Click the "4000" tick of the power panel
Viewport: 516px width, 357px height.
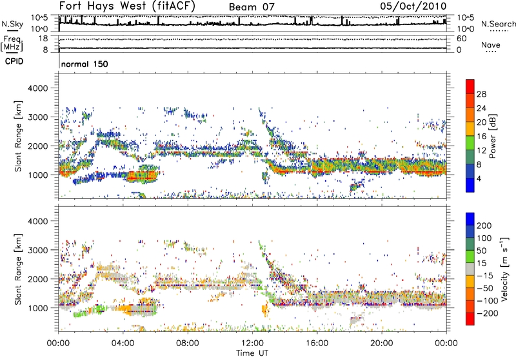(x=37, y=88)
